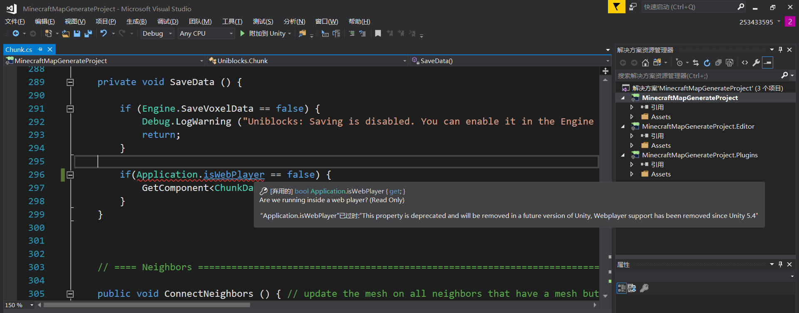
Task: Toggle auto-hide pin on Properties panel
Action: click(780, 264)
